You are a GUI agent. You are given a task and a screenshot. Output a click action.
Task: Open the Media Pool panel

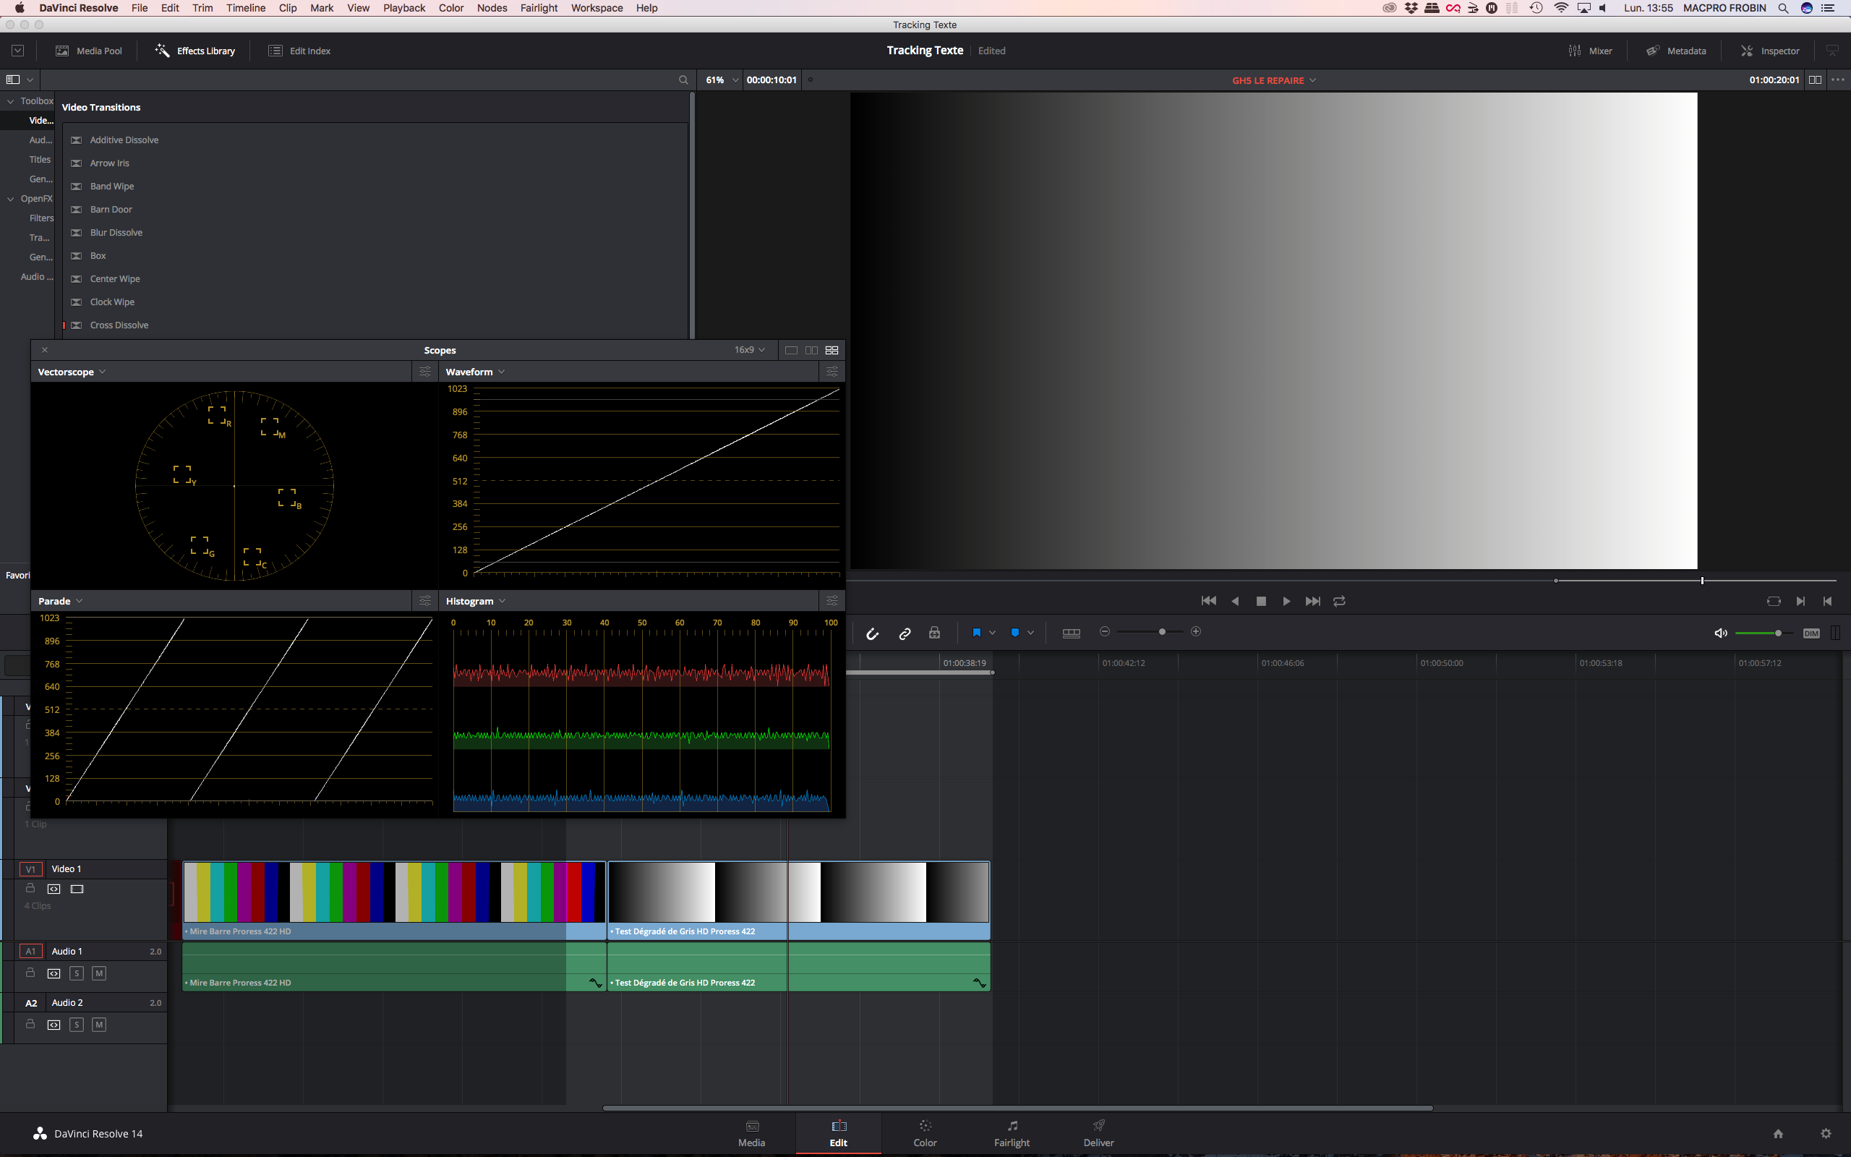tap(89, 51)
